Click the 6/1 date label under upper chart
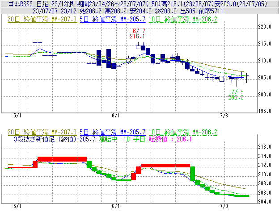 (x=116, y=116)
